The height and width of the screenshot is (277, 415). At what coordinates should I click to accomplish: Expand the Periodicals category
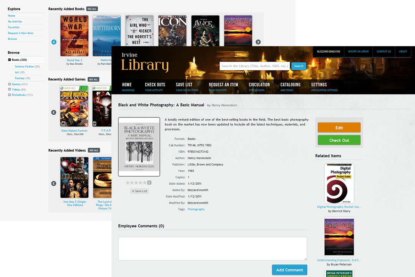(10, 95)
